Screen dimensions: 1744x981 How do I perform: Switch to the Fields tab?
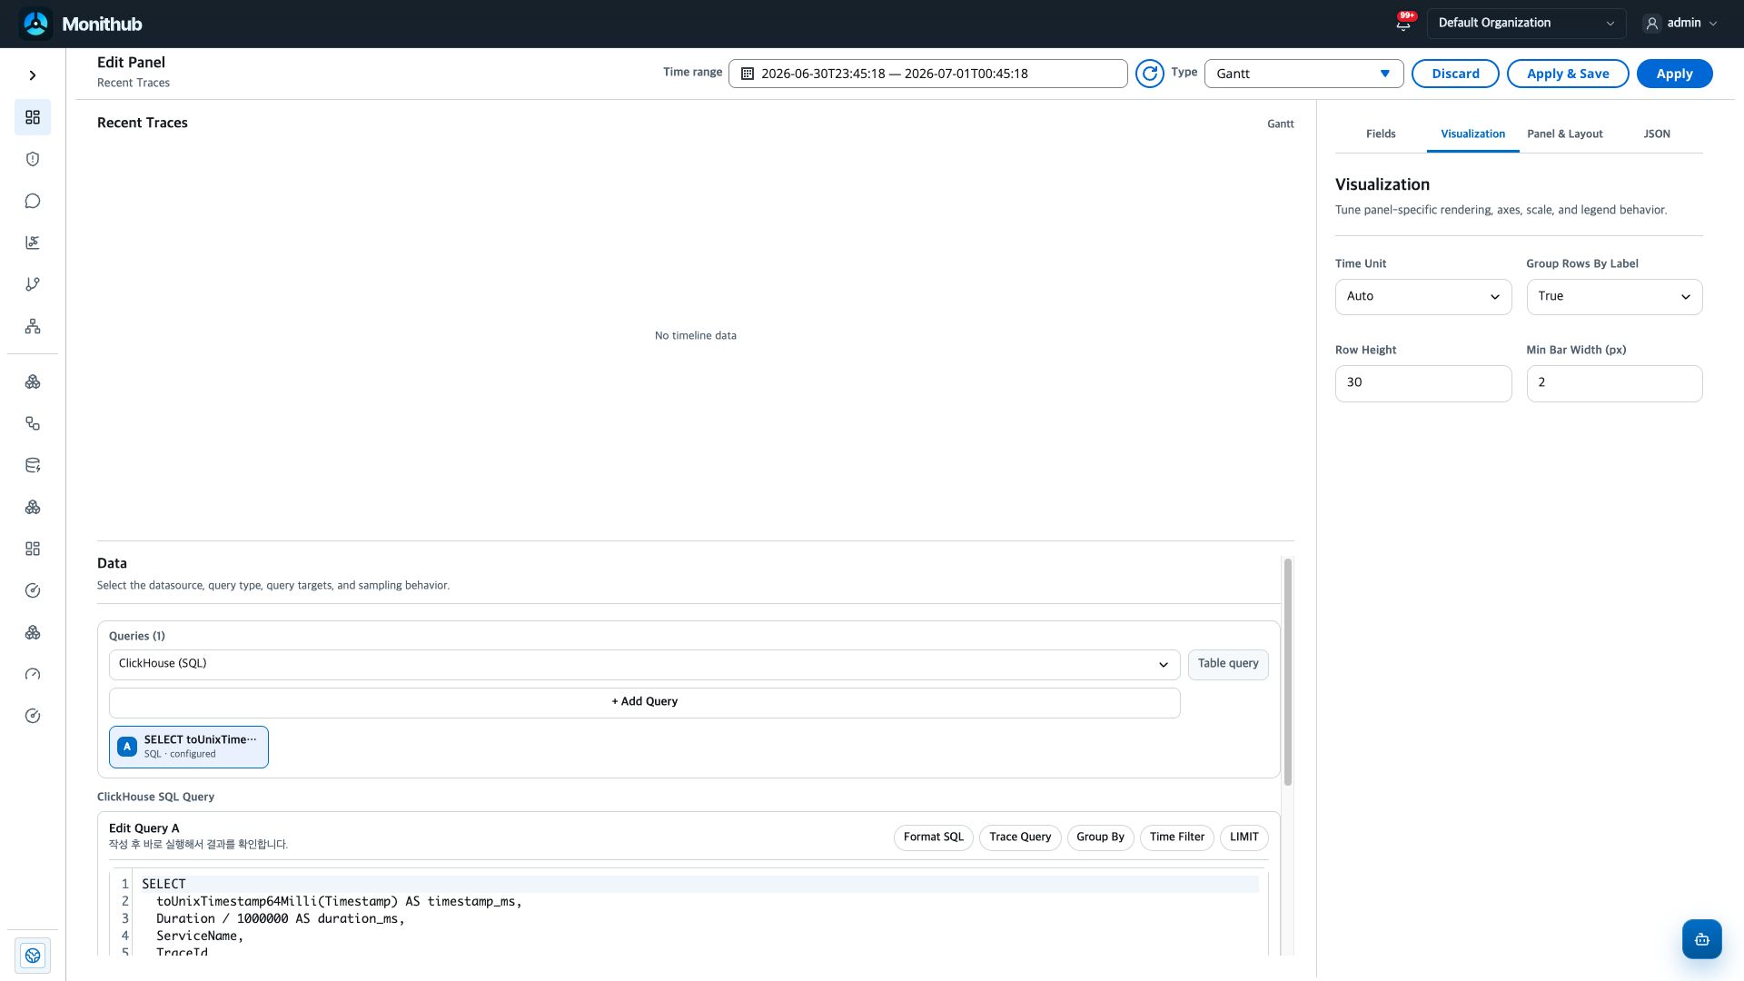click(1381, 134)
